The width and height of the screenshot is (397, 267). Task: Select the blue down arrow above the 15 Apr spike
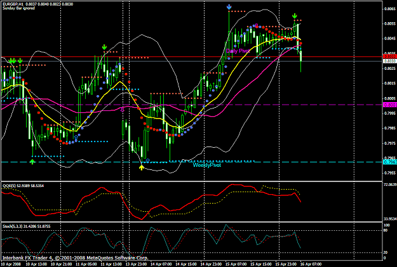pos(229,7)
